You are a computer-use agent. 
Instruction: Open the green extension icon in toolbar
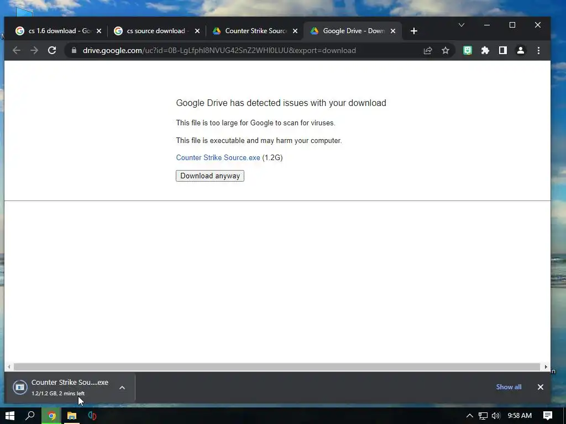pyautogui.click(x=468, y=50)
